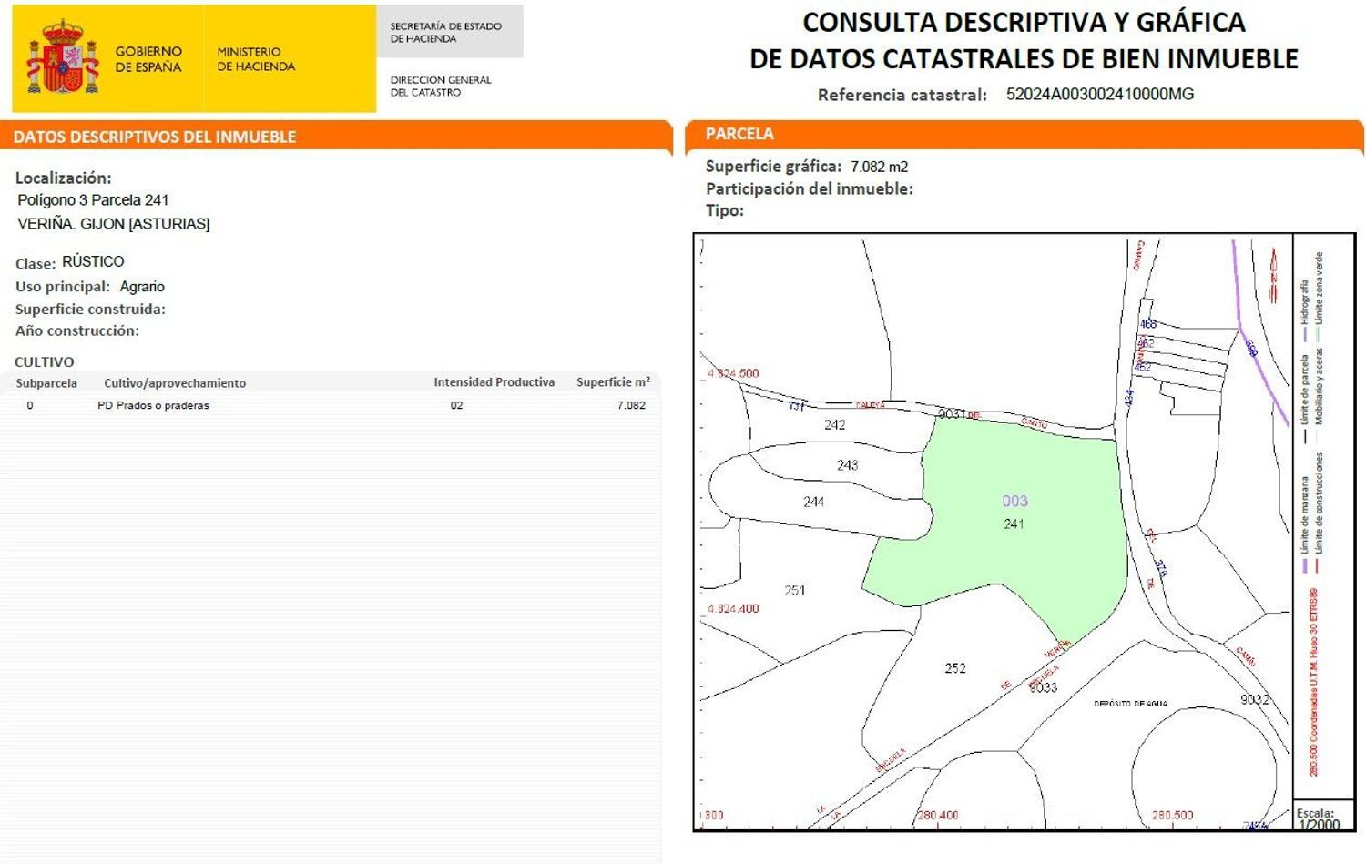Click the Gobierno de España logo text
This screenshot has width=1366, height=864.
point(148,59)
